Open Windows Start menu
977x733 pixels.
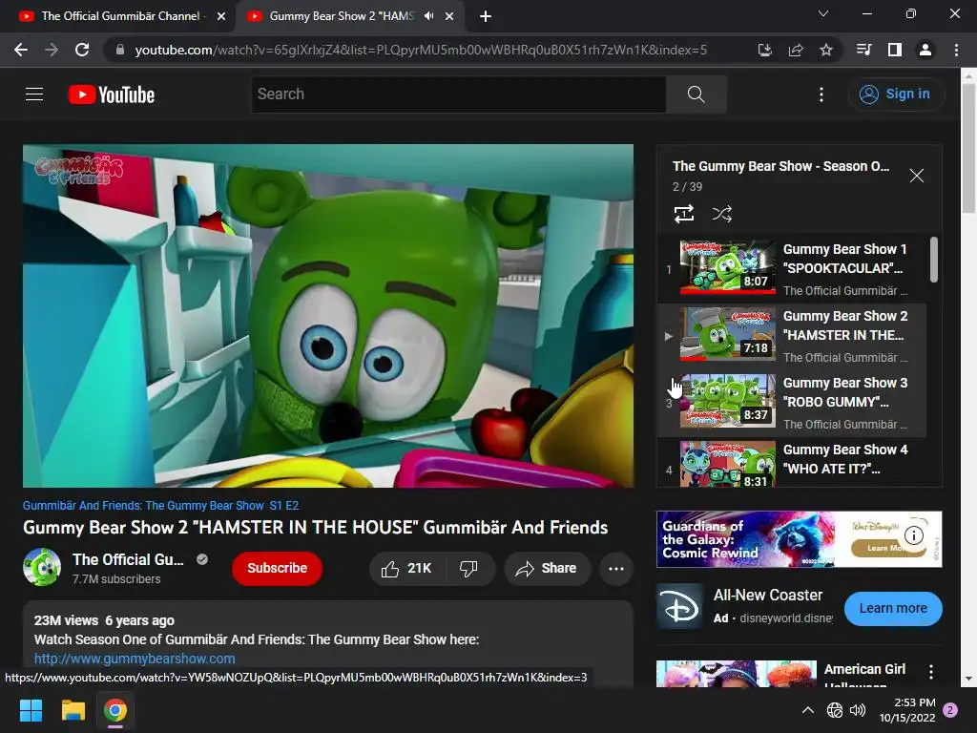(31, 710)
